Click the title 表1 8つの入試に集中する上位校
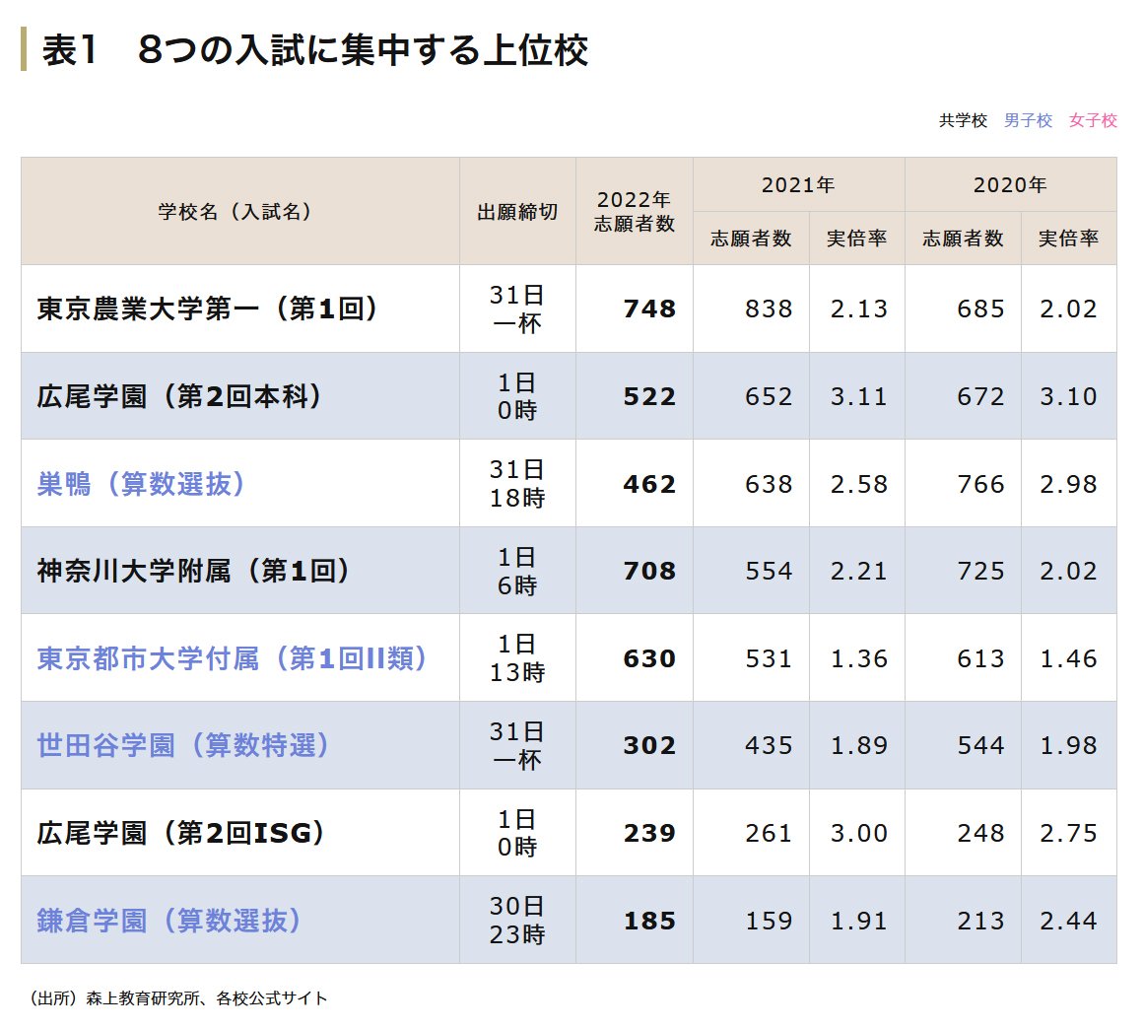 [315, 50]
